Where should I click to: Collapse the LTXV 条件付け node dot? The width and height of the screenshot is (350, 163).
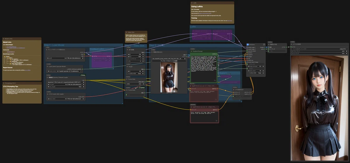click(x=234, y=89)
